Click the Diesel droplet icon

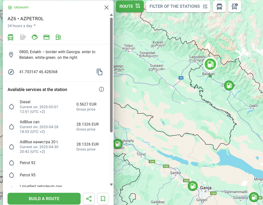(11, 107)
